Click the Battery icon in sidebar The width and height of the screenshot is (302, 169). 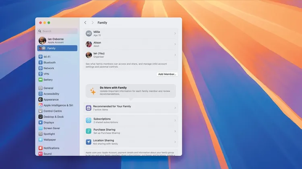pos(40,80)
